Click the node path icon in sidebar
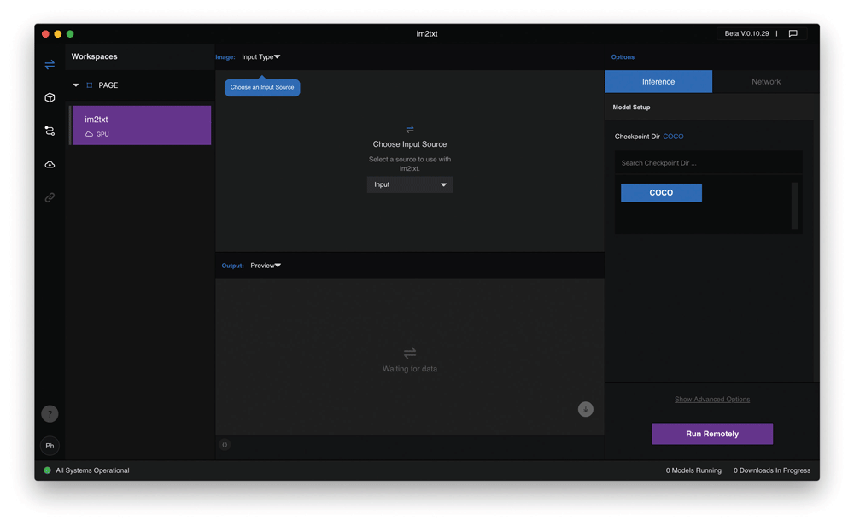Image resolution: width=854 pixels, height=526 pixels. [x=50, y=131]
